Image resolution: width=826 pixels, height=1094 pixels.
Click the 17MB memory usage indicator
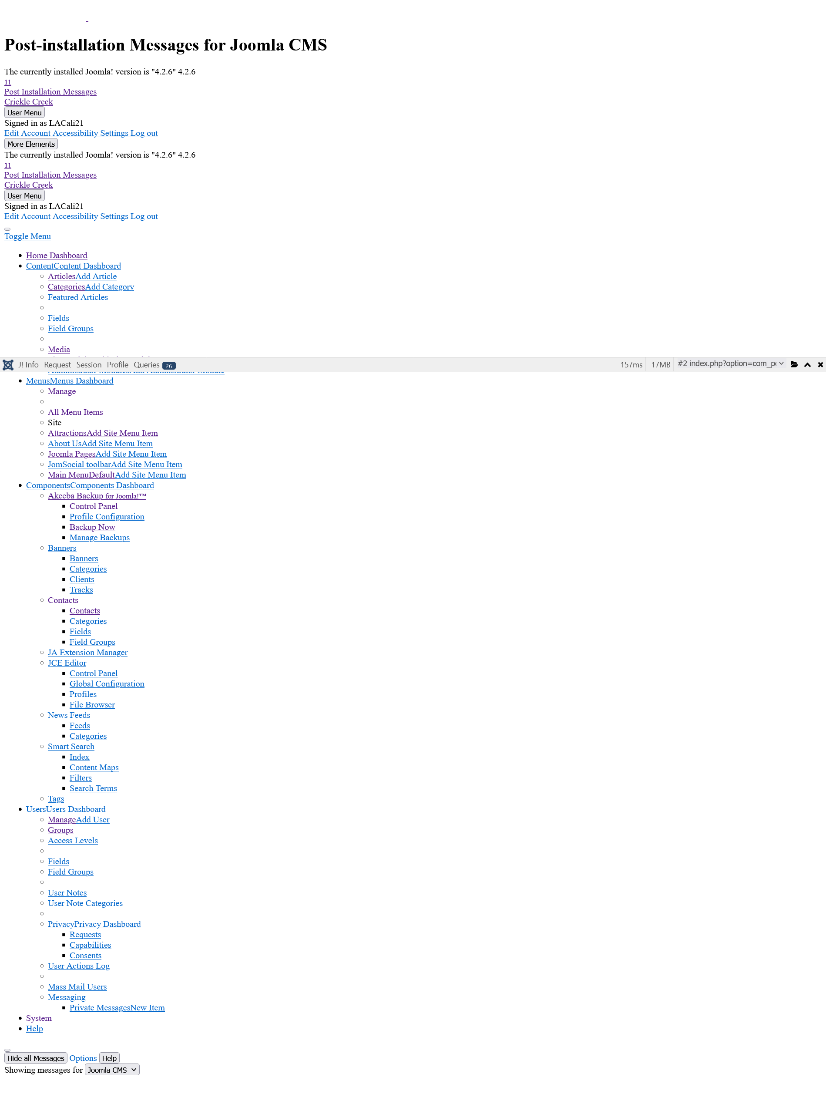click(x=660, y=365)
